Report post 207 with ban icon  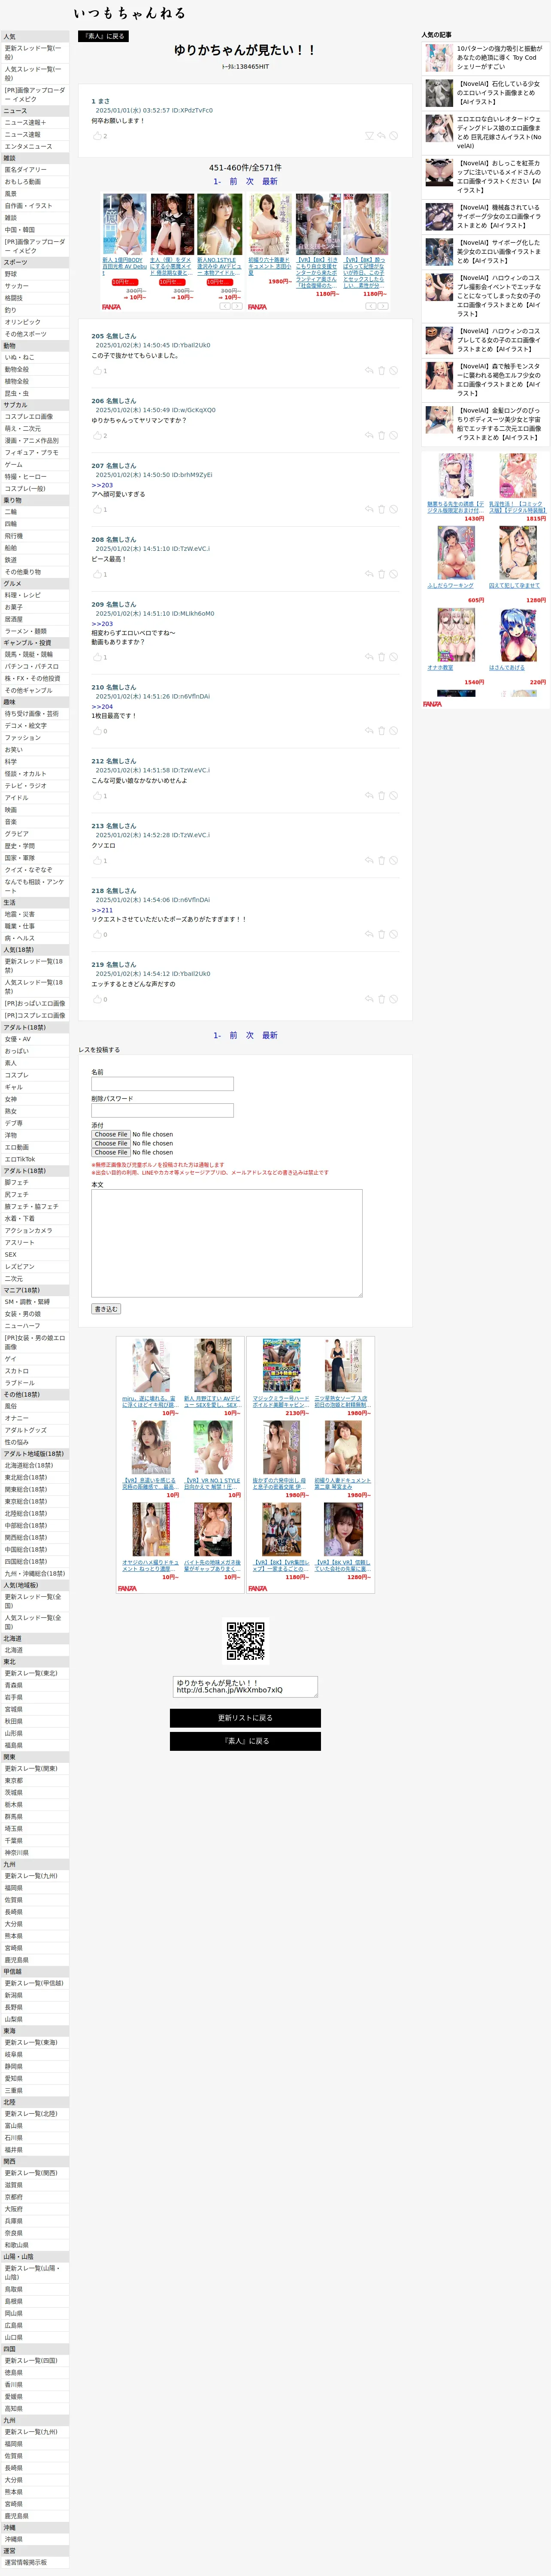(394, 510)
